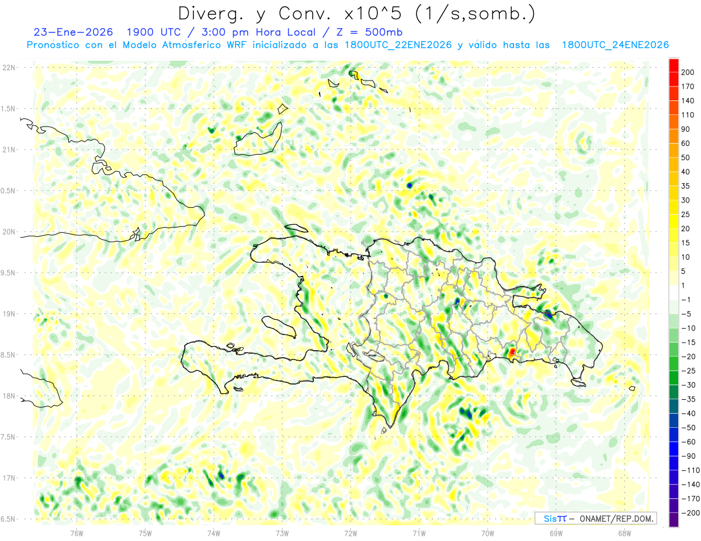
Task: Select the '17N' latitude label
Action: pos(8,478)
